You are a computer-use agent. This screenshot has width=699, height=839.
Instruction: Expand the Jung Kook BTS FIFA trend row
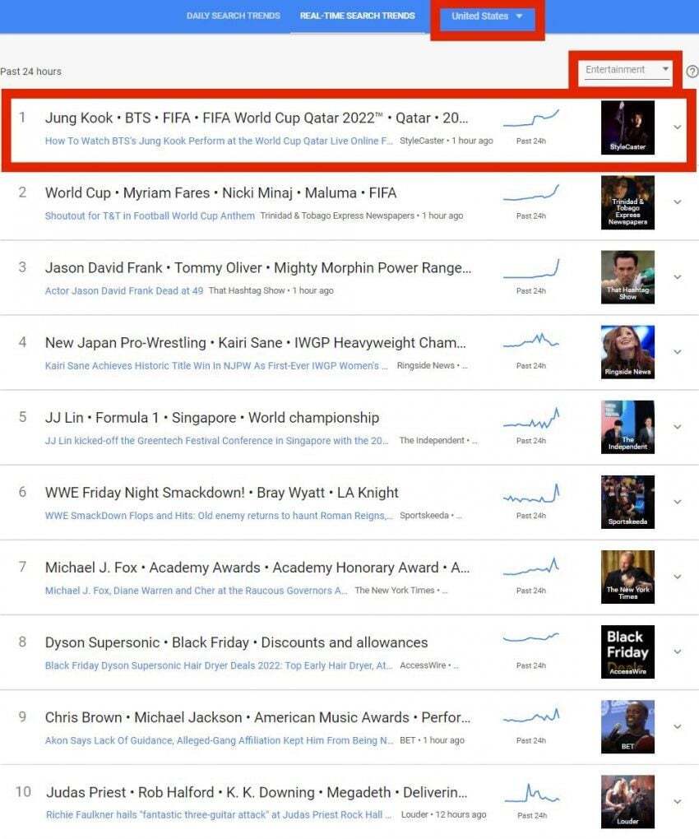(x=677, y=127)
